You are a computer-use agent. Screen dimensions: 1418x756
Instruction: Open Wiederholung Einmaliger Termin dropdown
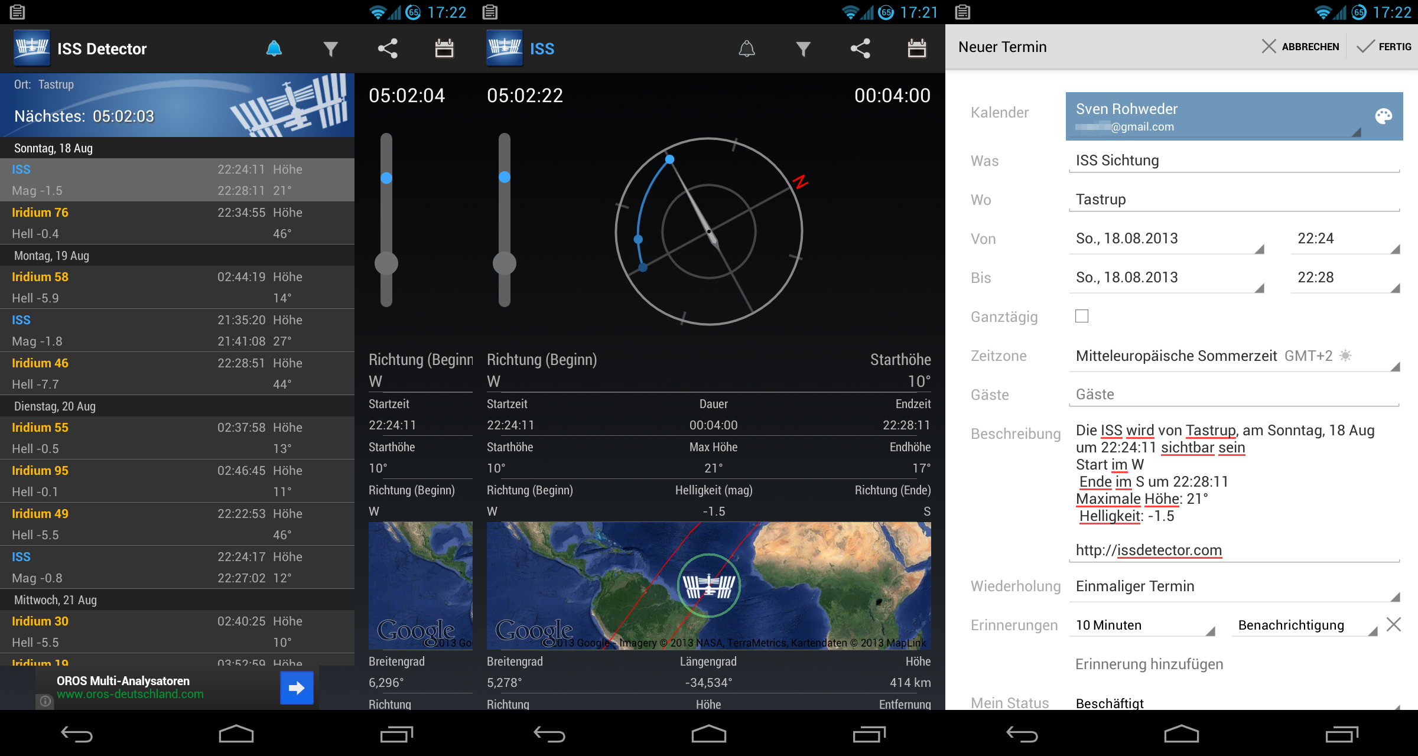coord(1234,586)
